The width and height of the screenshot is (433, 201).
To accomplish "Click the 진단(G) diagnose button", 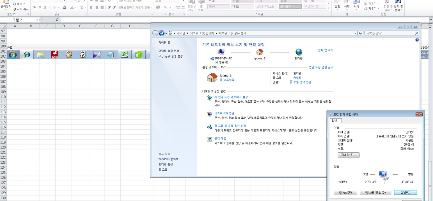I will (405, 193).
